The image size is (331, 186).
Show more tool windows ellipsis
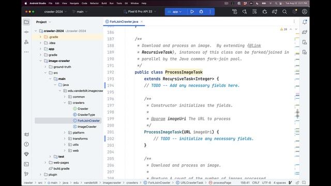coord(26,52)
